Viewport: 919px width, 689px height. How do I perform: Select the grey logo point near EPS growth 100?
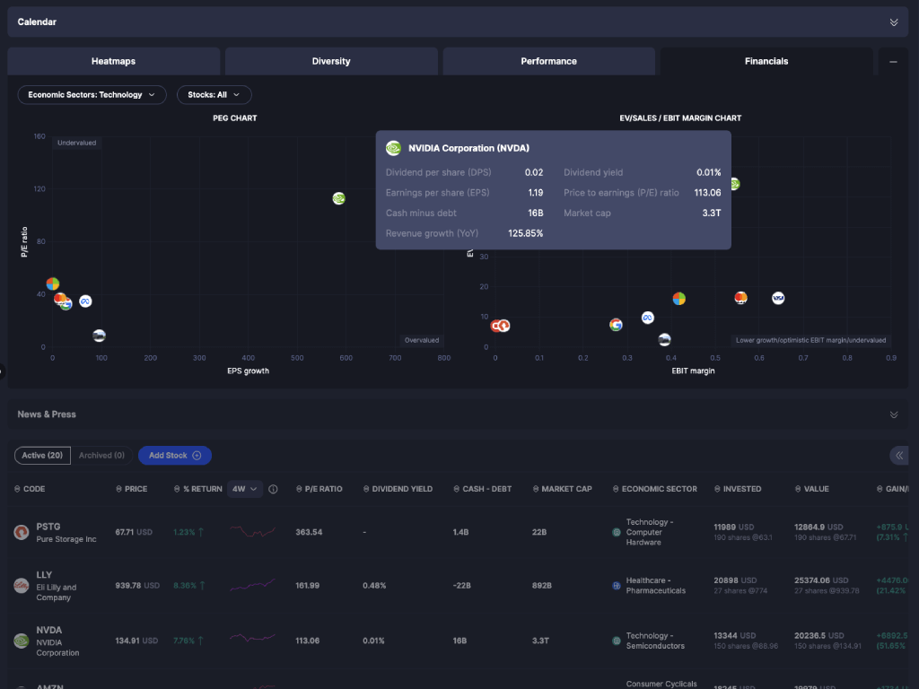pos(99,336)
